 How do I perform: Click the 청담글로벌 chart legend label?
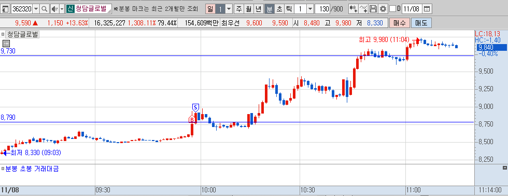click(22, 34)
